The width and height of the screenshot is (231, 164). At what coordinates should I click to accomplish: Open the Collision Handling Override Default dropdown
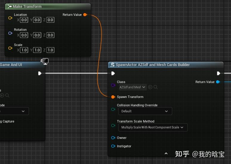pos(145,111)
